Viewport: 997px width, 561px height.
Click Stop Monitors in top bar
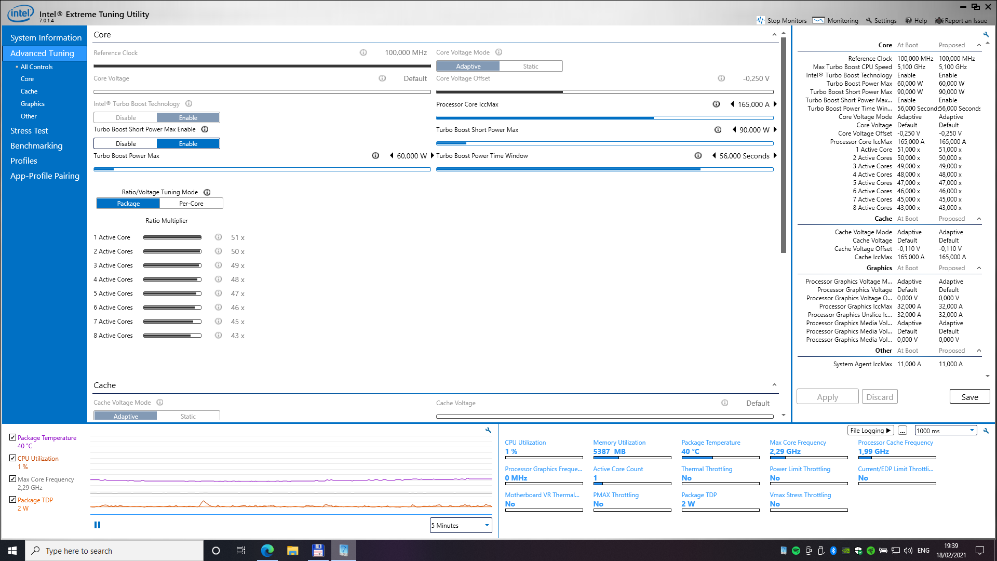click(782, 20)
